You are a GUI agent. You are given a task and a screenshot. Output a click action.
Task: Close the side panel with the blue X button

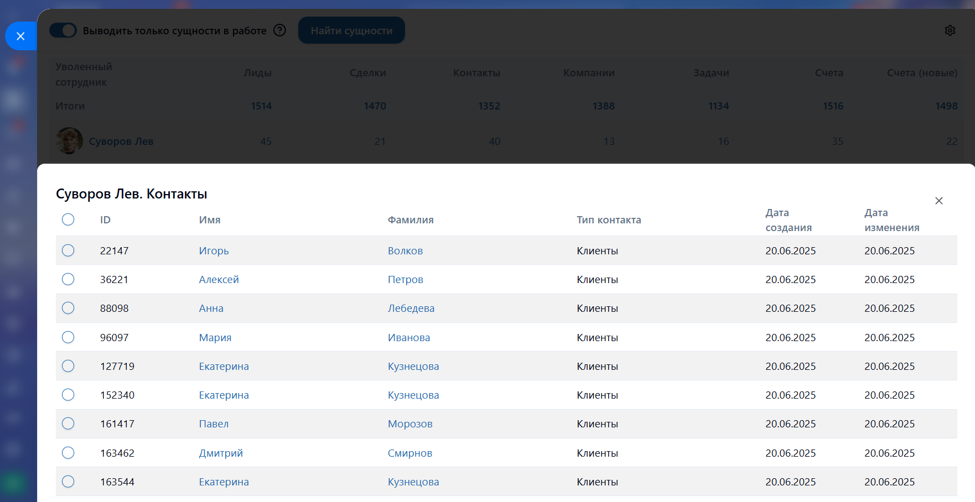tap(20, 36)
